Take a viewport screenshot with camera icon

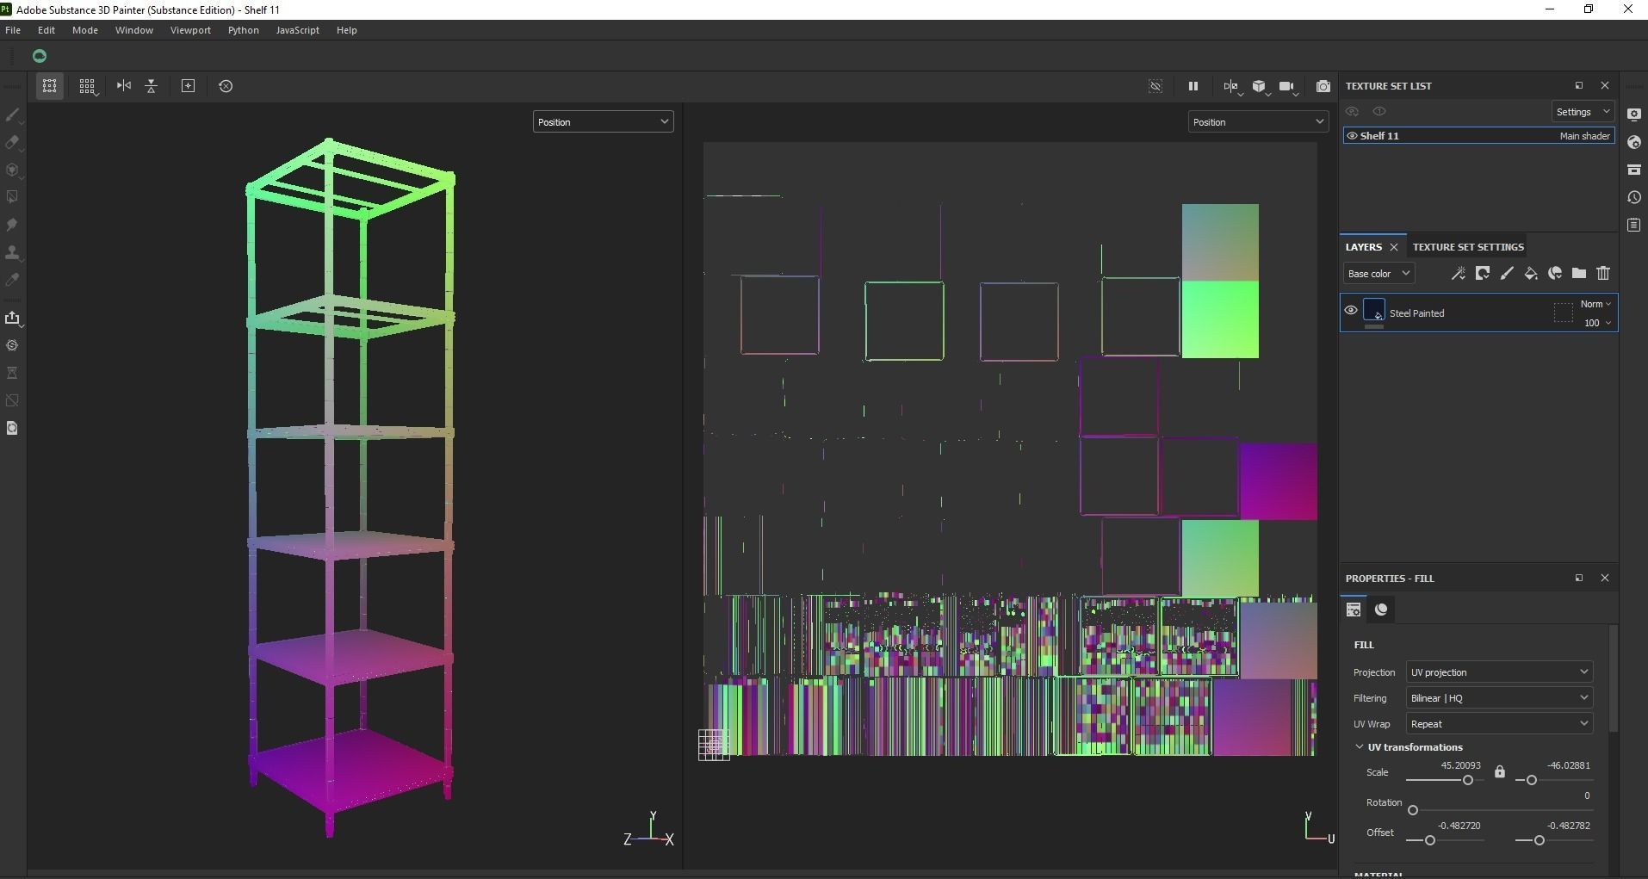click(1323, 86)
